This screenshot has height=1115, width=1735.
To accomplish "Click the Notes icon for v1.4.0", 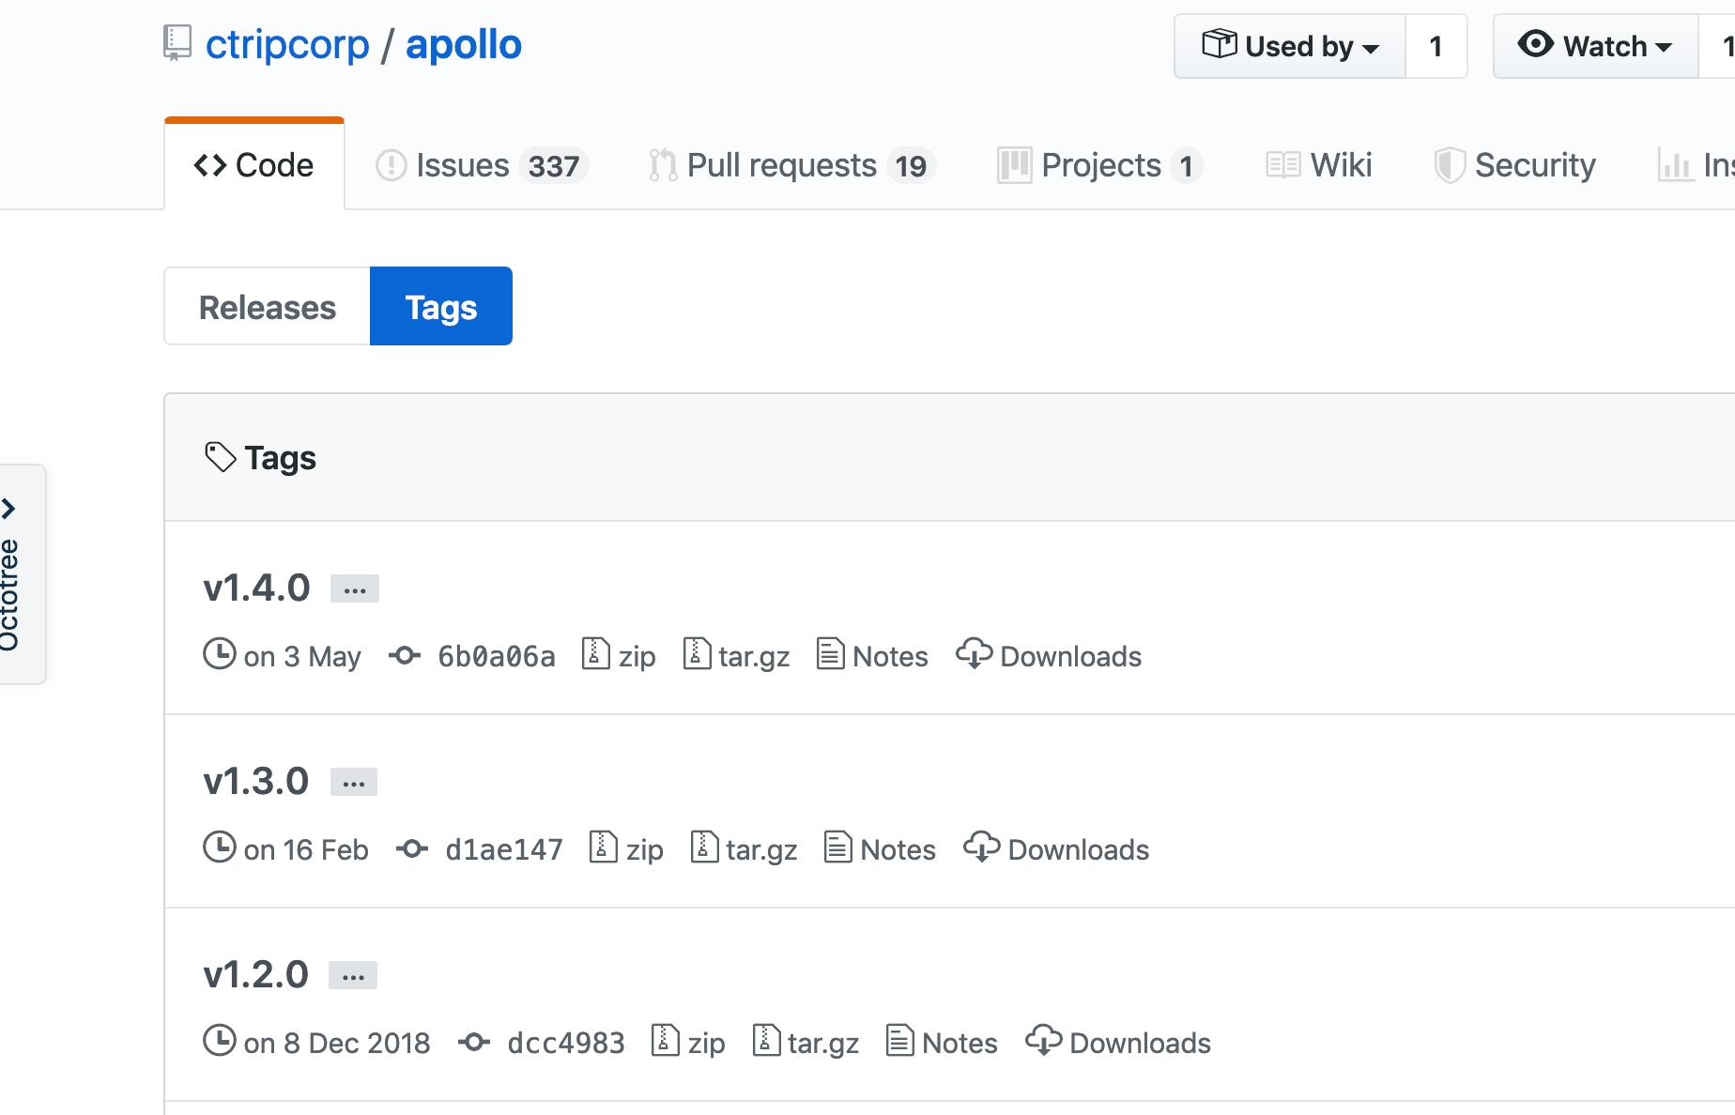I will point(831,653).
